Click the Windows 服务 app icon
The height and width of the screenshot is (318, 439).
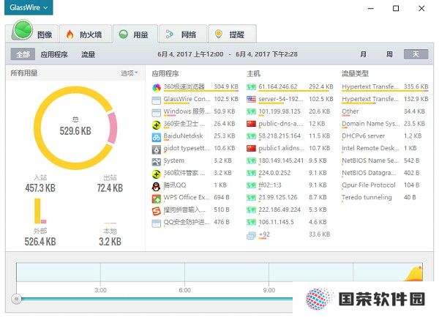[x=157, y=112]
